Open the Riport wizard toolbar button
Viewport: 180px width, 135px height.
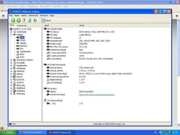46,21
